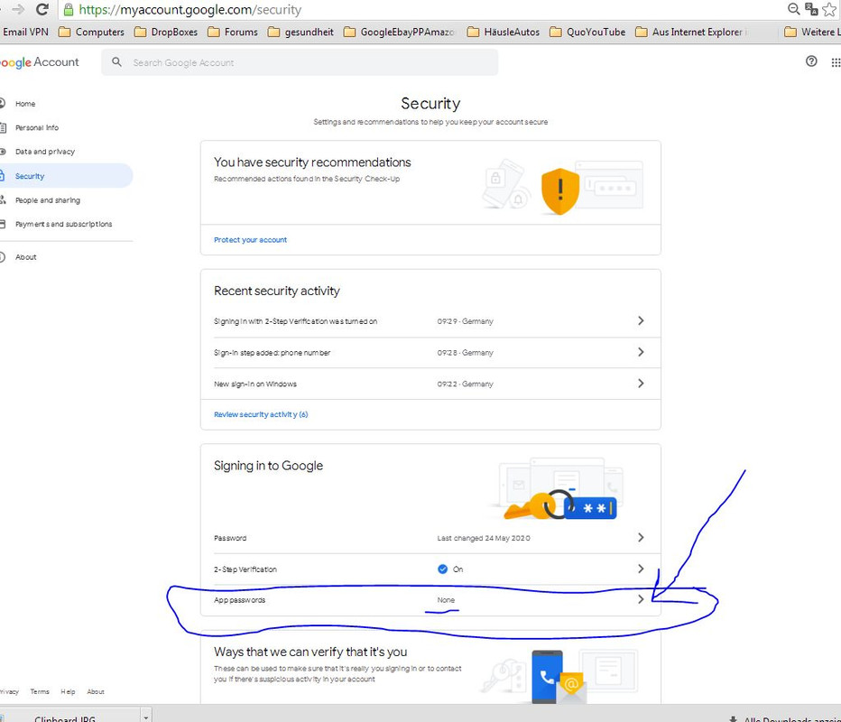This screenshot has width=841, height=722.
Task: Open the Help question mark icon
Action: [x=811, y=61]
